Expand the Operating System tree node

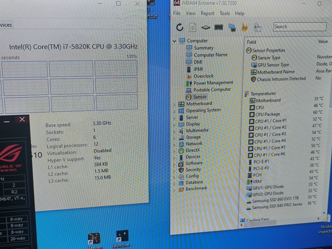pos(174,111)
